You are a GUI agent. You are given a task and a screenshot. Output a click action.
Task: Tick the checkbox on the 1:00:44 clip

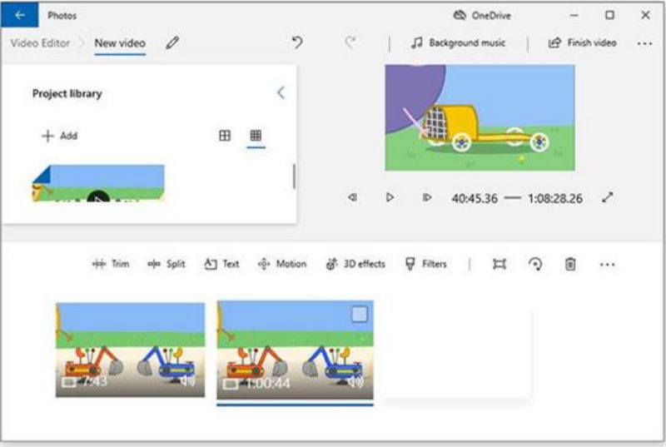pos(360,315)
